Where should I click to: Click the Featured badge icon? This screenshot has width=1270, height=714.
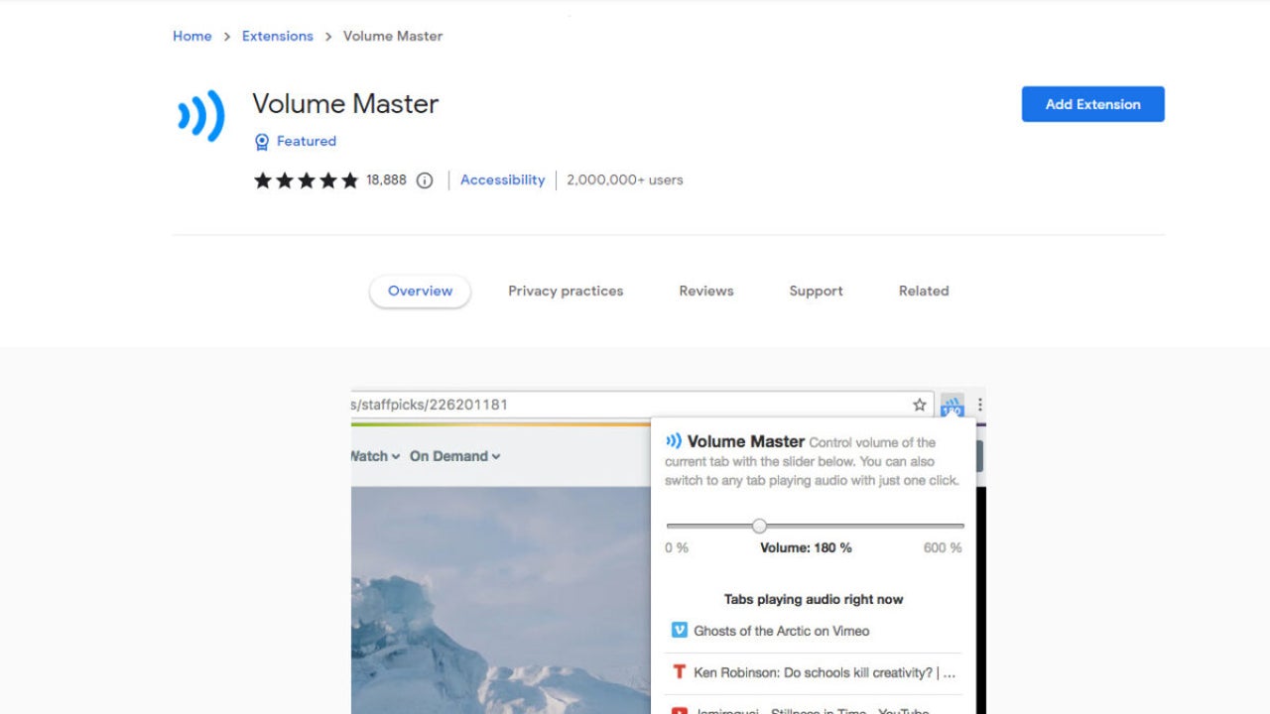point(262,142)
